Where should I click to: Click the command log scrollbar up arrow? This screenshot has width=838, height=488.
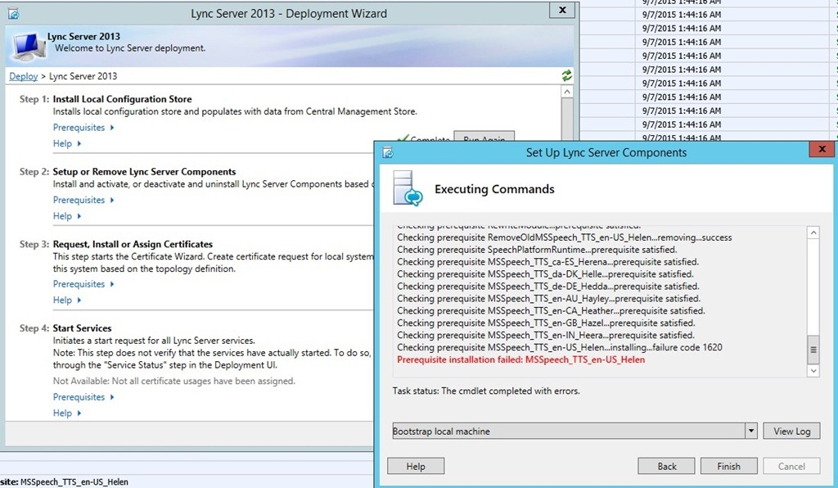813,233
